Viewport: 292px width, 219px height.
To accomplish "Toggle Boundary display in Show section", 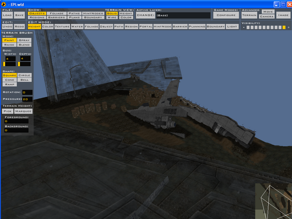I will 93,18.
